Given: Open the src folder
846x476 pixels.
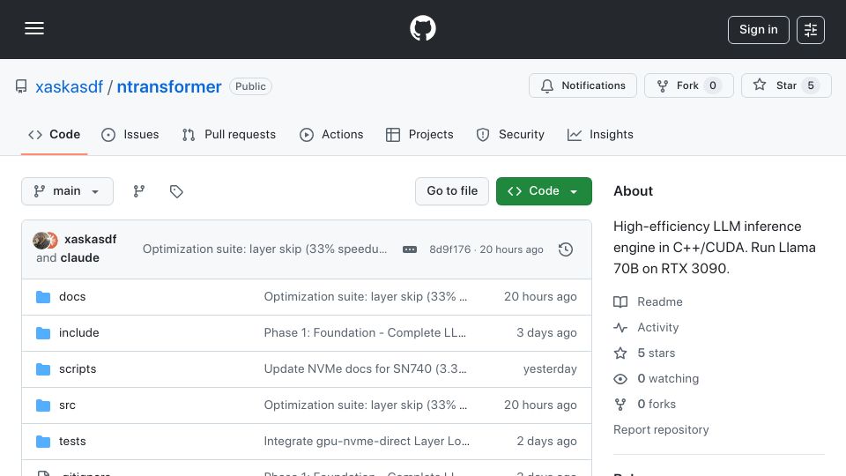Looking at the screenshot, I should pyautogui.click(x=67, y=405).
